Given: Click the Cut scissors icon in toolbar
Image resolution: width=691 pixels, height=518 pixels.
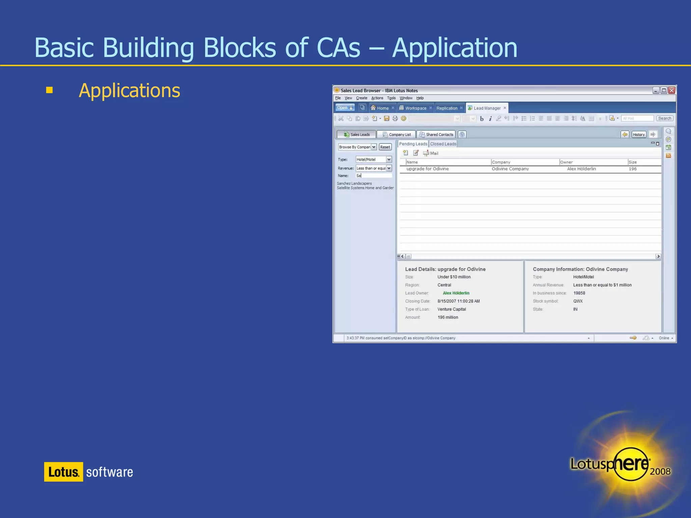Looking at the screenshot, I should pos(341,118).
